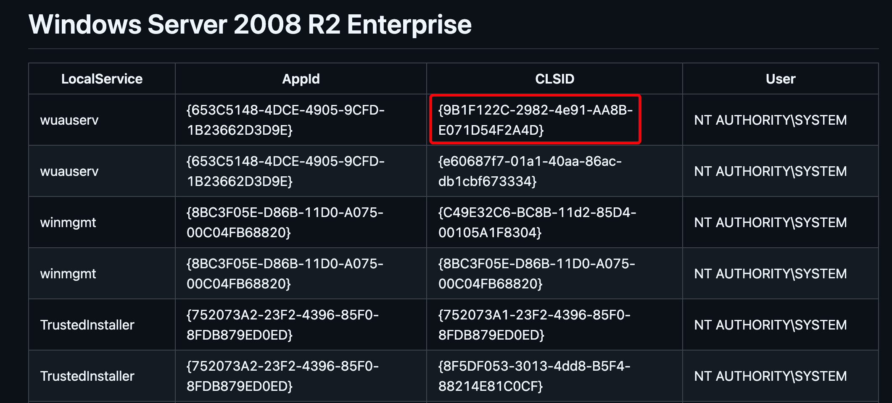Click NT AUTHORITY\SYSTEM in the first row
Screen dimensions: 892x403
770,120
